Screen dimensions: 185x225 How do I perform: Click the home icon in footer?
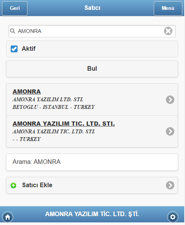pyautogui.click(x=8, y=217)
